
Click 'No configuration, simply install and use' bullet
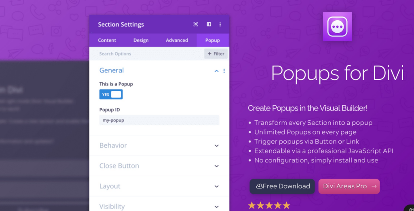click(316, 160)
